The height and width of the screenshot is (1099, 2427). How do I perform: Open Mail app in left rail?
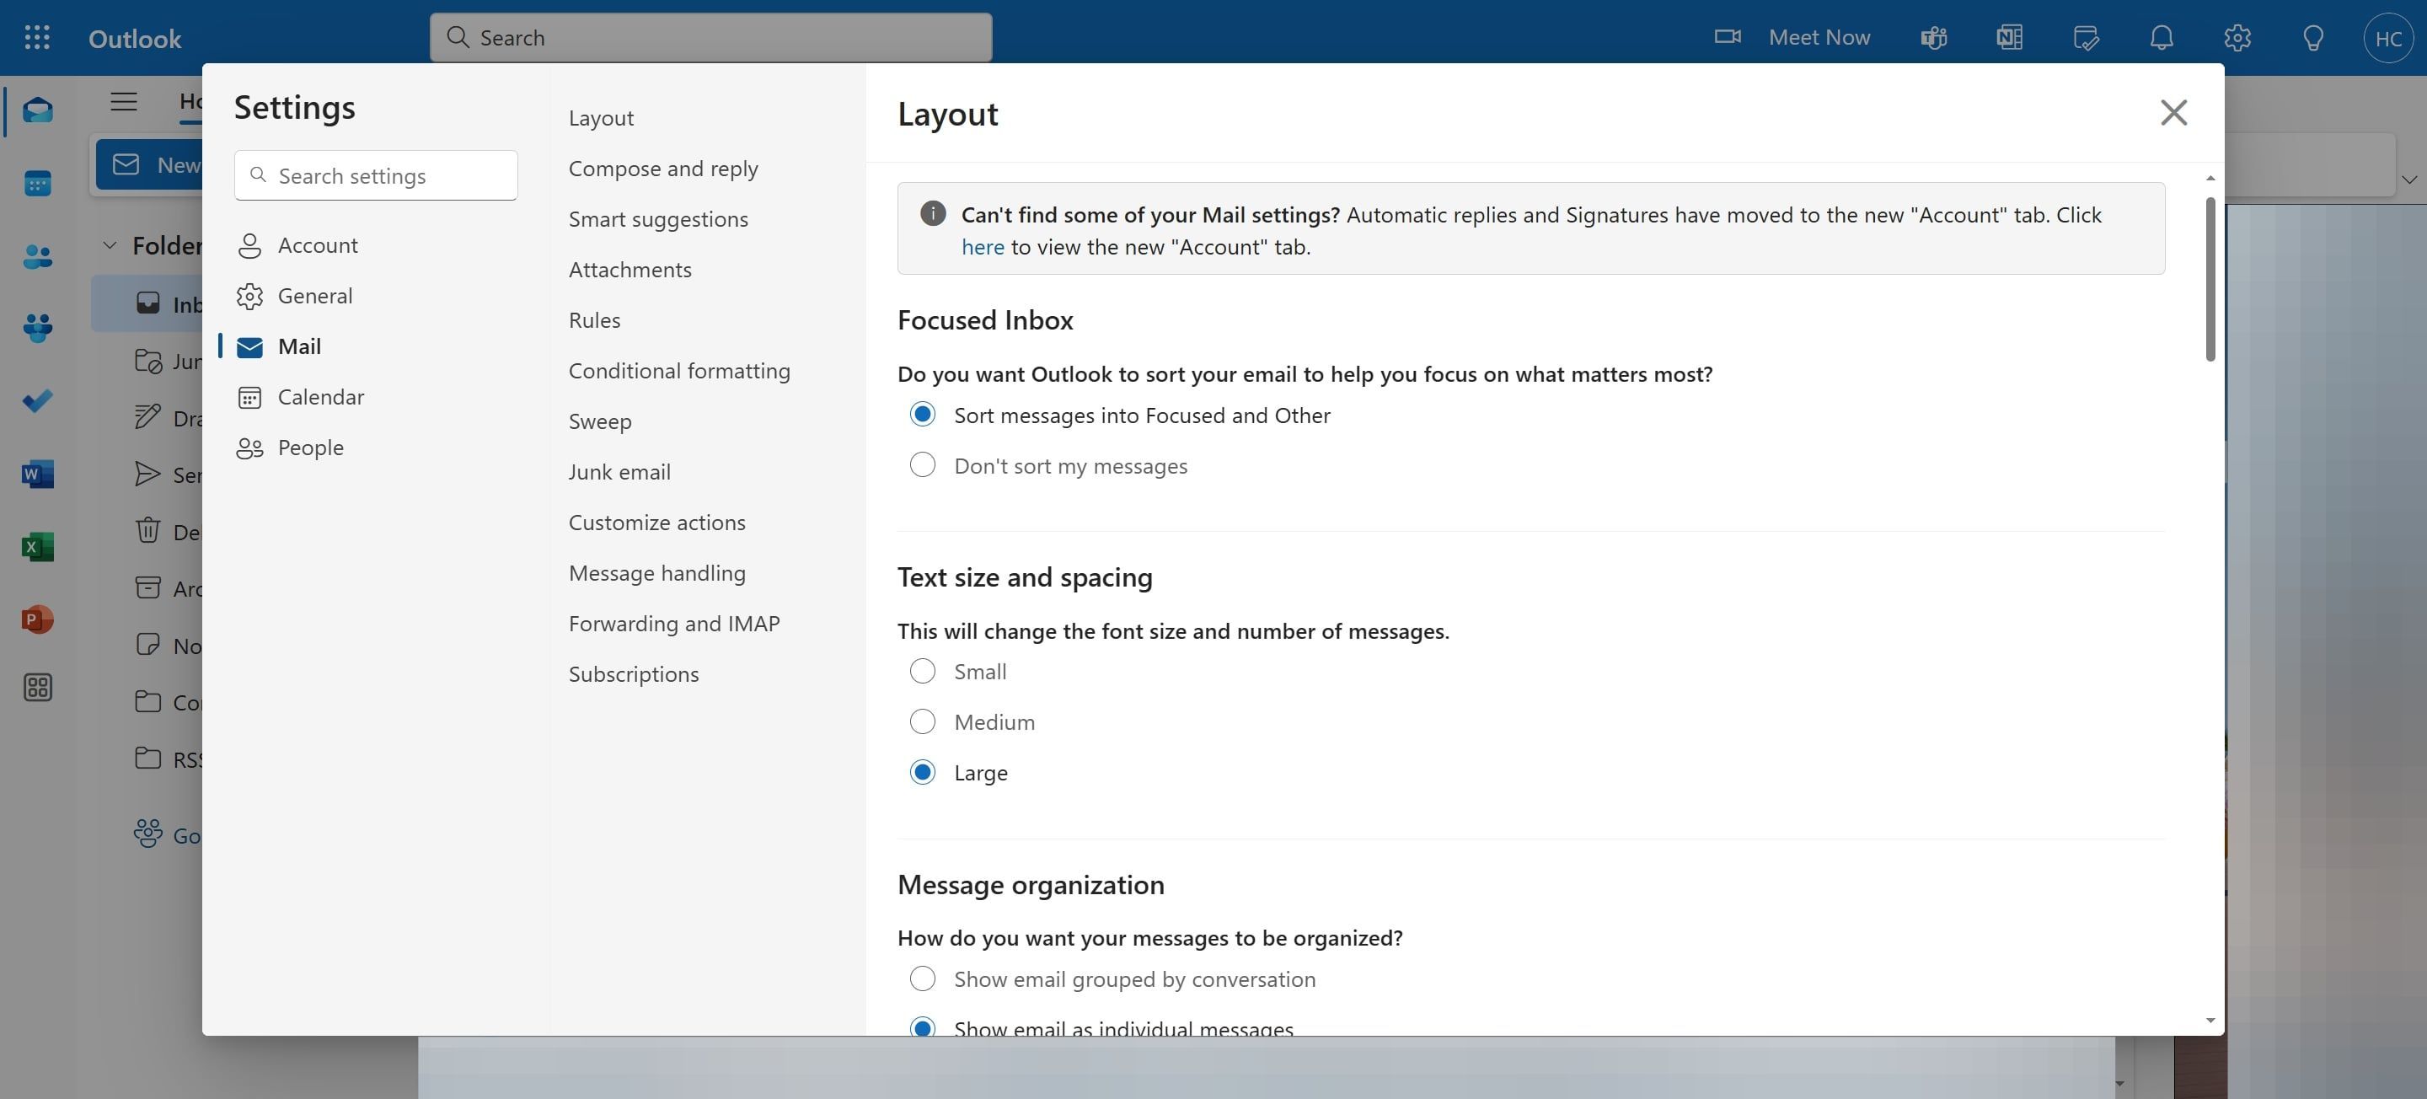pos(38,110)
